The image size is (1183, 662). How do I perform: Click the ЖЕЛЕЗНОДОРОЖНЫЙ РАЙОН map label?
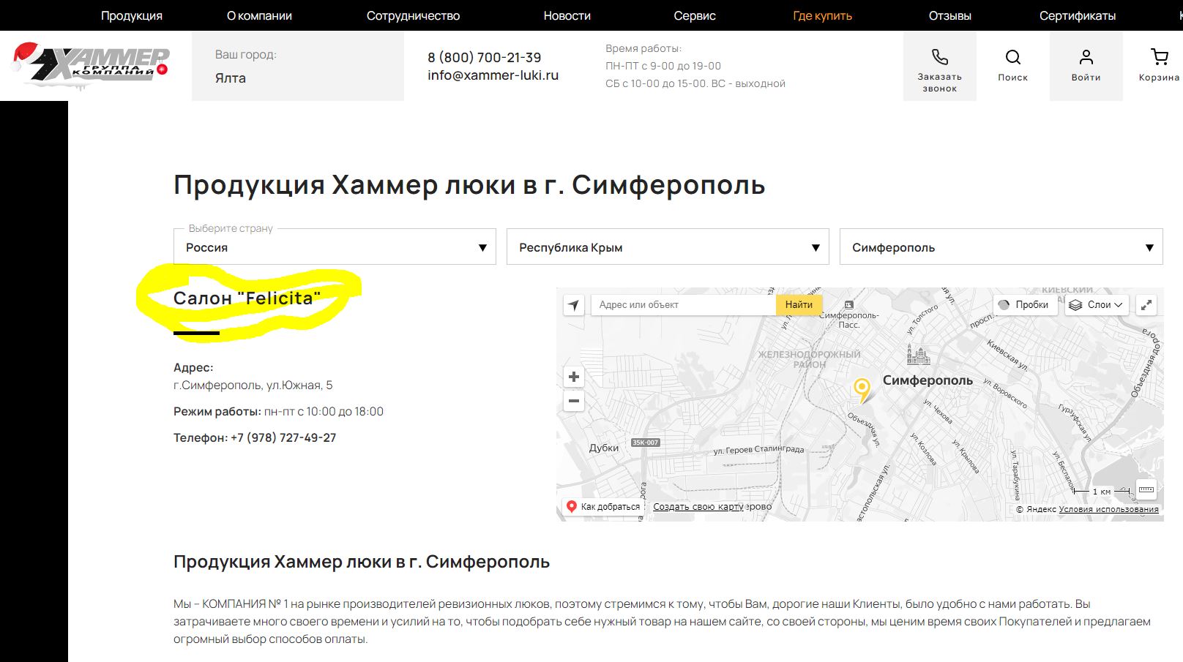pos(809,359)
